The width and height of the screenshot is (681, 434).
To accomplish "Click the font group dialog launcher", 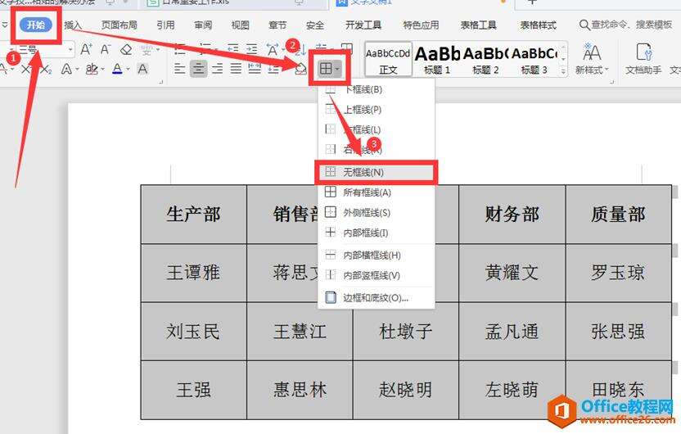I will (x=160, y=81).
